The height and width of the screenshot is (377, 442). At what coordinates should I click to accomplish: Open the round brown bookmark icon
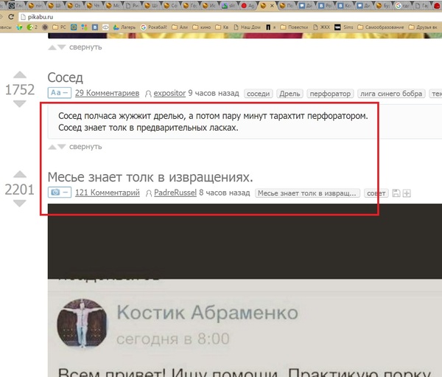point(44,27)
